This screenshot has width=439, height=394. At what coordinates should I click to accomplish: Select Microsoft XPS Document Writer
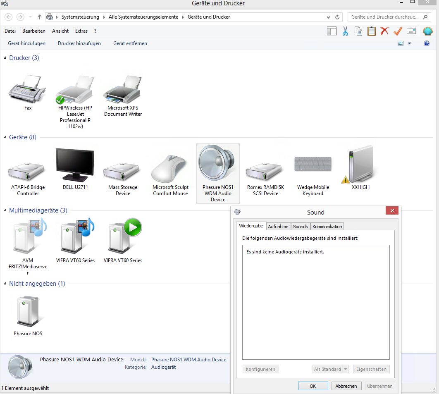[x=123, y=90]
